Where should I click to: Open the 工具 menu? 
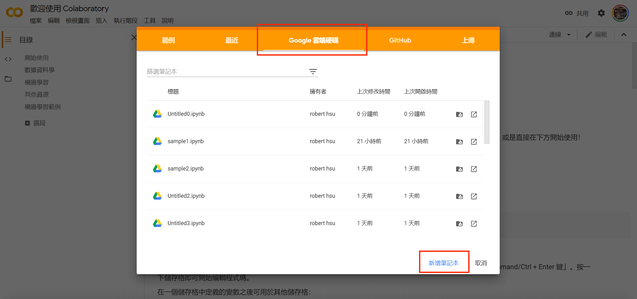[x=149, y=20]
